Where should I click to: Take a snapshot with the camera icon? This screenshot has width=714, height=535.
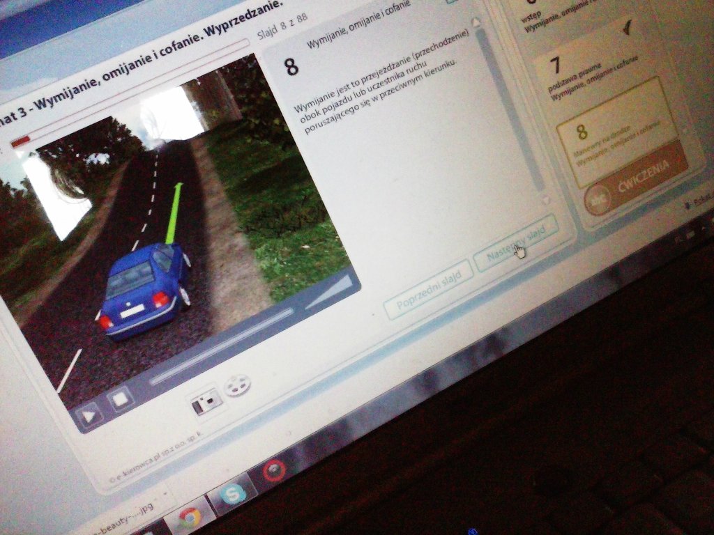point(206,401)
